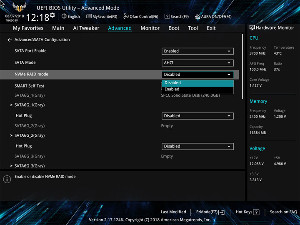Click the +5V reading 4.986 V

point(280,164)
